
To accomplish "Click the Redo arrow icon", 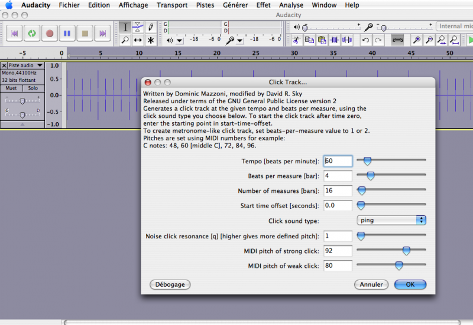I will (378, 40).
